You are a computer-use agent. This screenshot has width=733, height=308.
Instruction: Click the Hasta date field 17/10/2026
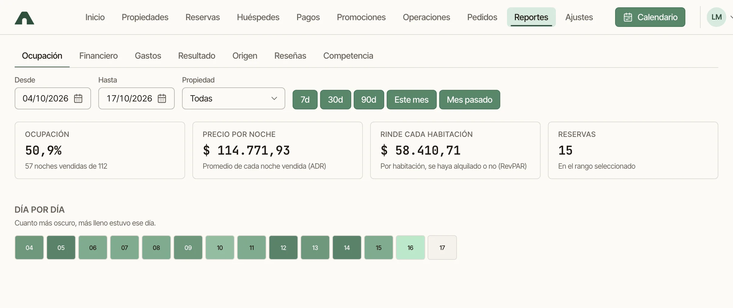pos(136,98)
